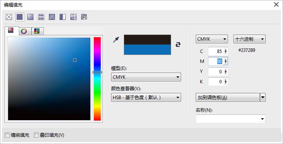Select the Vector pattern fill icon
This screenshot has height=144, width=283.
41,17
